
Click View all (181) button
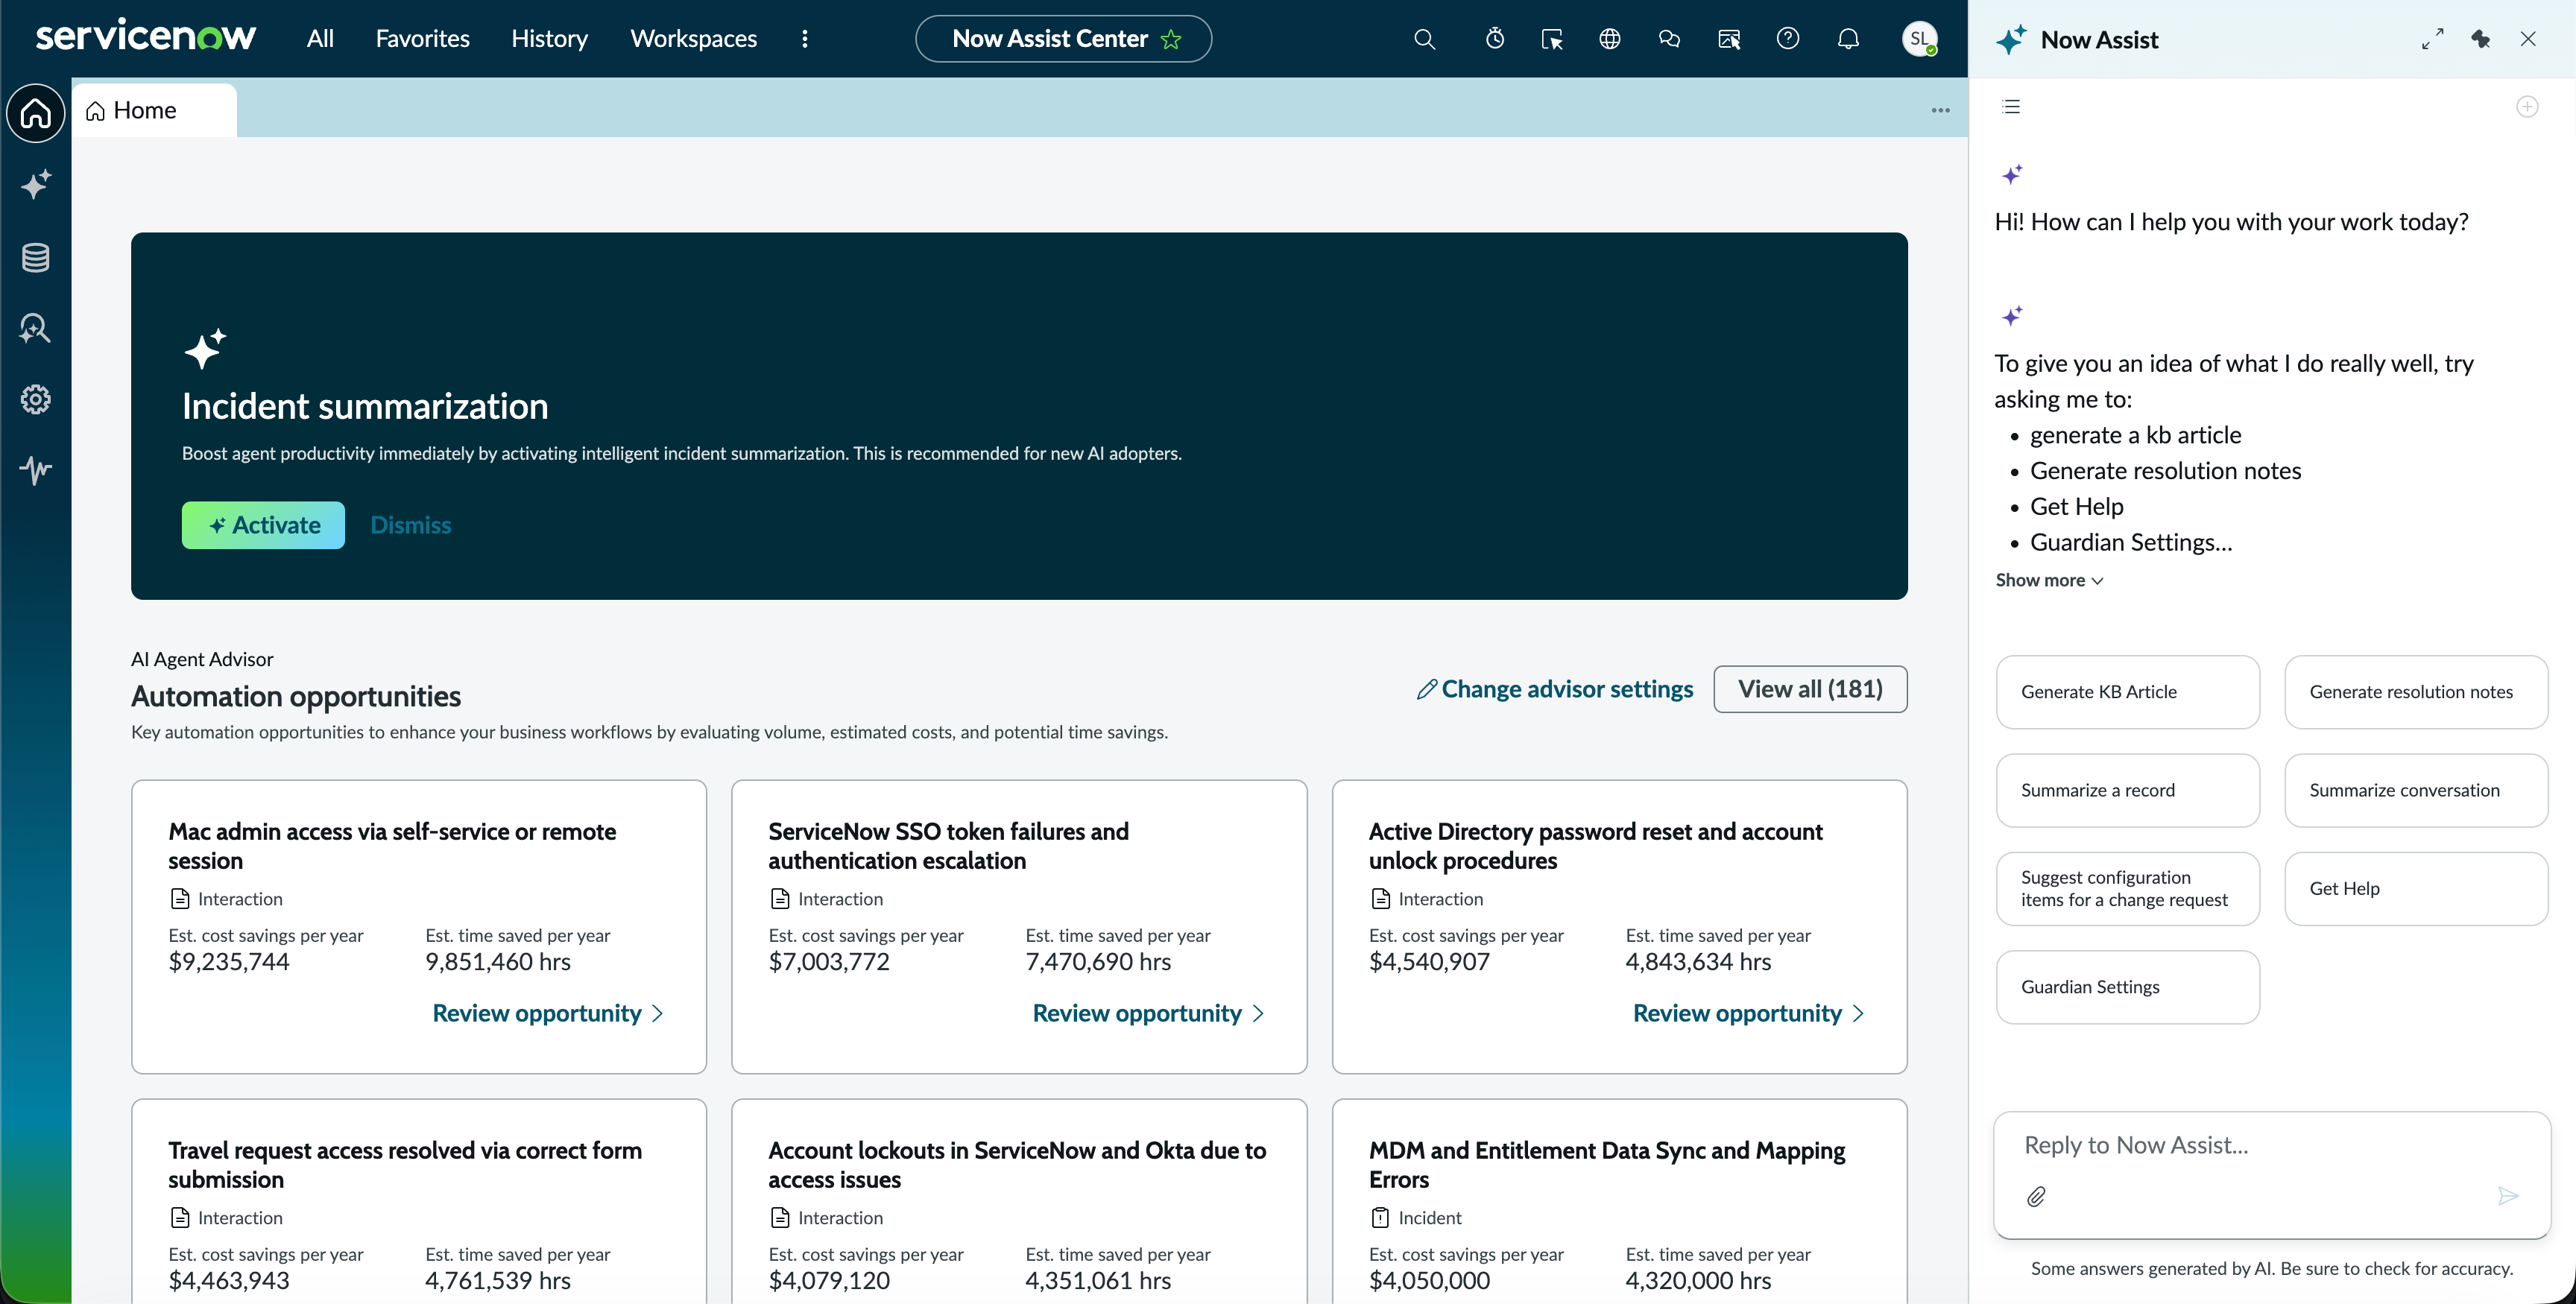[x=1810, y=689]
